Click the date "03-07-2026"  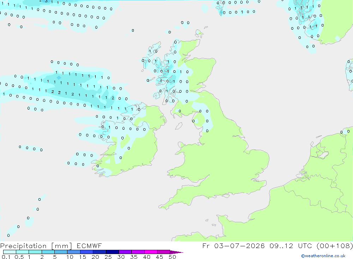point(240,246)
